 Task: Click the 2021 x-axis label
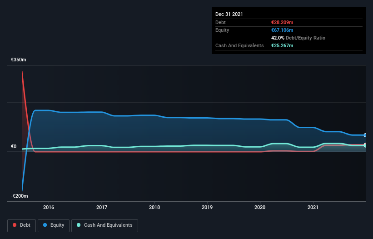[x=313, y=207]
